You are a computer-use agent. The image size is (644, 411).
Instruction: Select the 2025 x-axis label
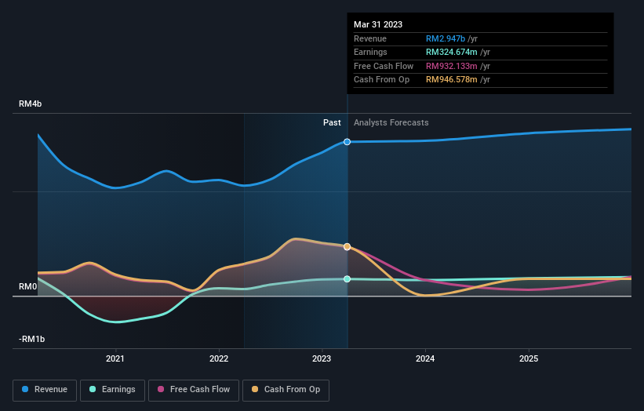529,358
